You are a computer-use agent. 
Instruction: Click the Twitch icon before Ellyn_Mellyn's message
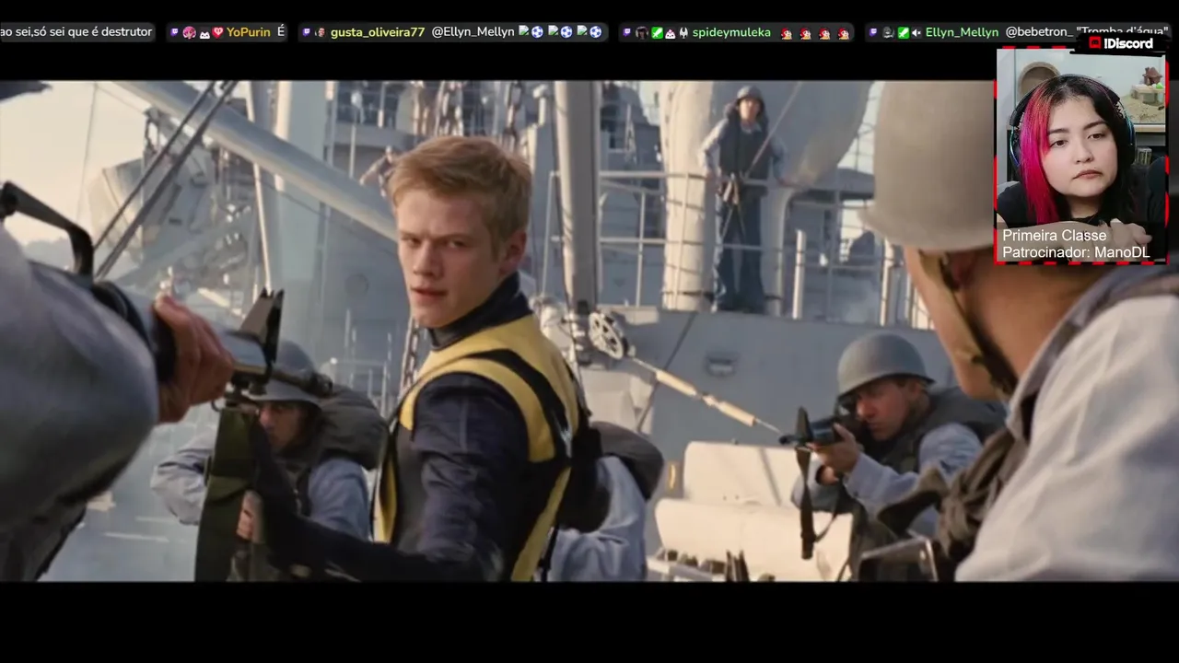(873, 32)
